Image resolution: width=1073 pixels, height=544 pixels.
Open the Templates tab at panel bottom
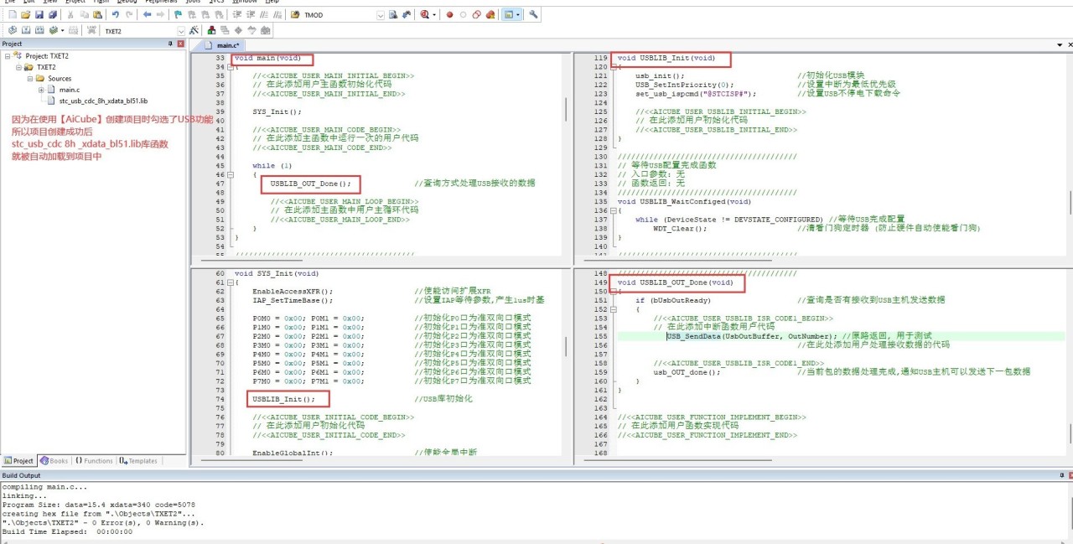click(138, 461)
